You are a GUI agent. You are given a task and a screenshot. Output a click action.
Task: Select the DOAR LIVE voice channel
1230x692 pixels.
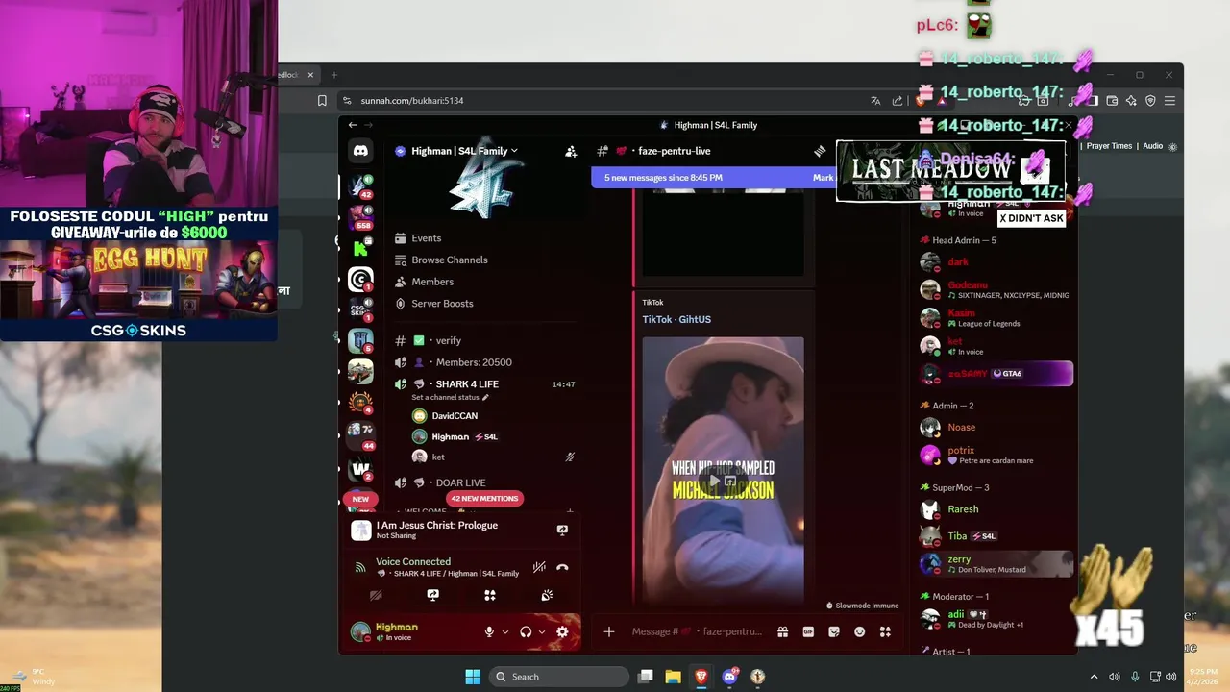[x=484, y=482]
